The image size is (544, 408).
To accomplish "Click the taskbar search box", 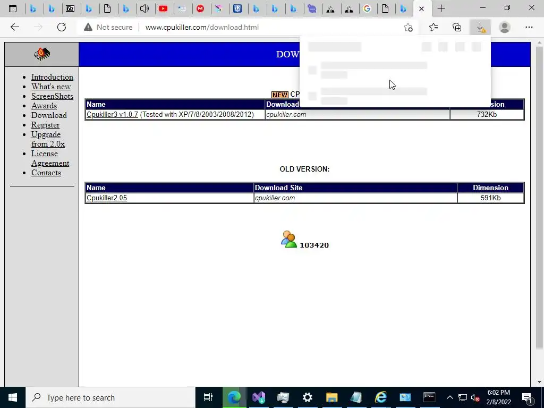I will [110, 397].
